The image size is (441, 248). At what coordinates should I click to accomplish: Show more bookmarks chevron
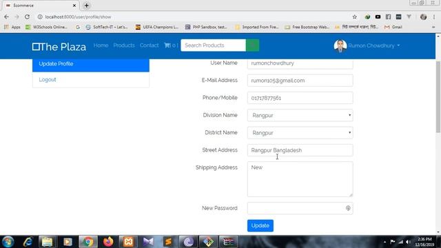(433, 27)
